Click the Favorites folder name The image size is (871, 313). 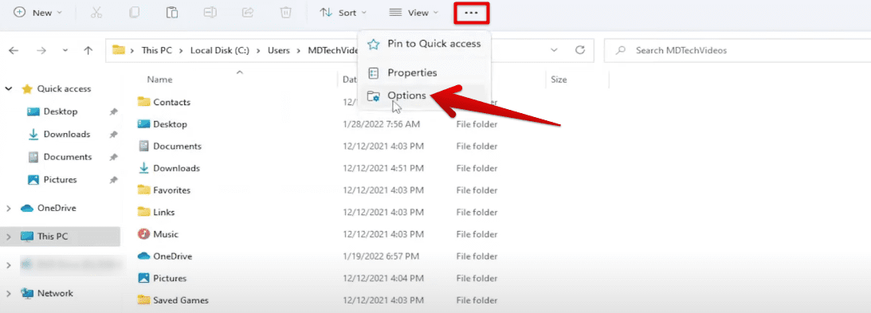171,190
